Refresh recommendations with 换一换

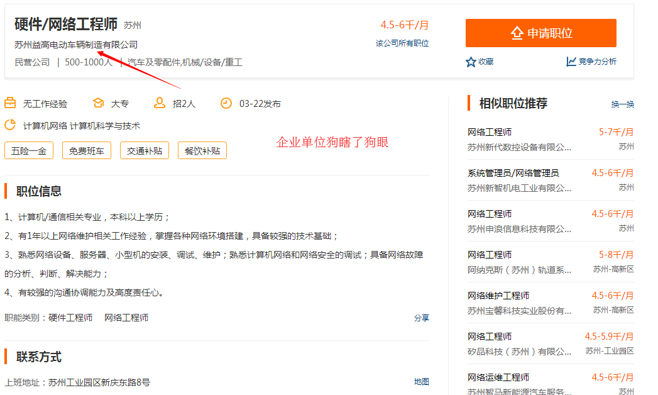point(622,104)
